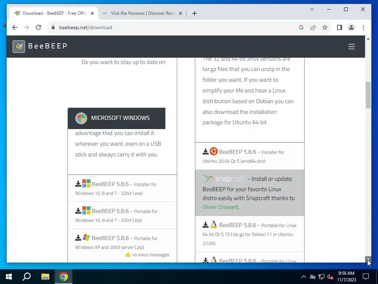Click the 'no voice messages' text

[151, 255]
